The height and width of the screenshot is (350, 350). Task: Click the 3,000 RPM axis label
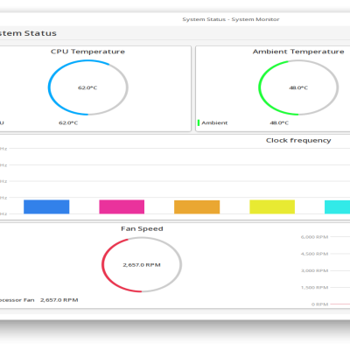[314, 270]
